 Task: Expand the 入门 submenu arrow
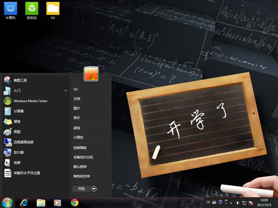(x=65, y=91)
